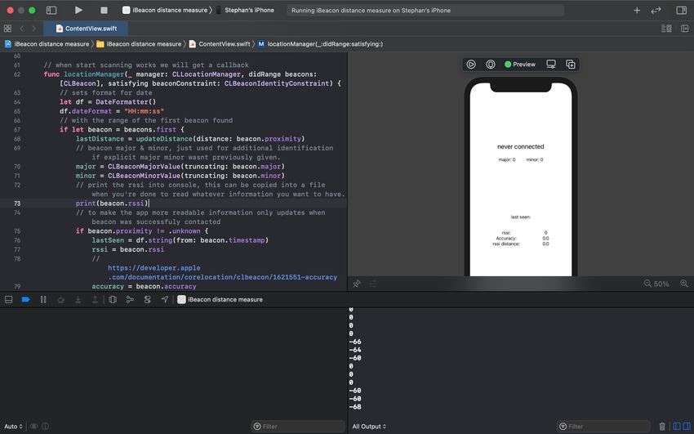Open iBeacon distance measure project breadcrumb

47,44
